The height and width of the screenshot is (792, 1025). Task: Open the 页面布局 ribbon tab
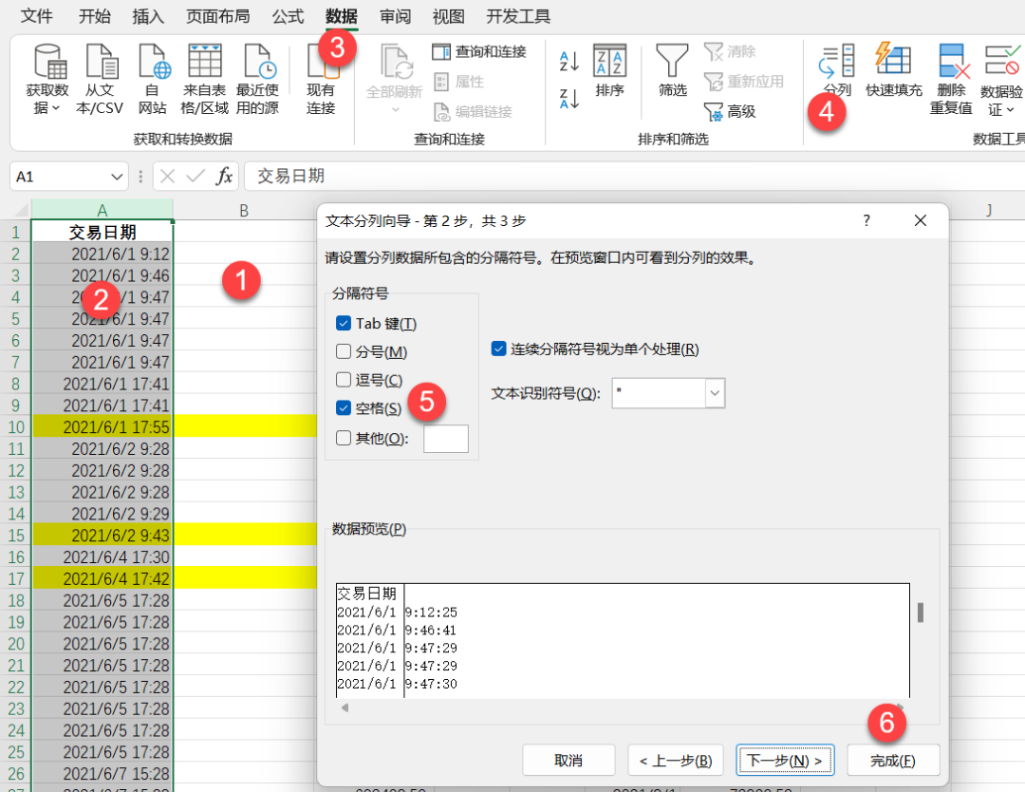coord(218,16)
